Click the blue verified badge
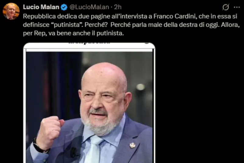Viewport: 244px width, 163px height. 64,7
